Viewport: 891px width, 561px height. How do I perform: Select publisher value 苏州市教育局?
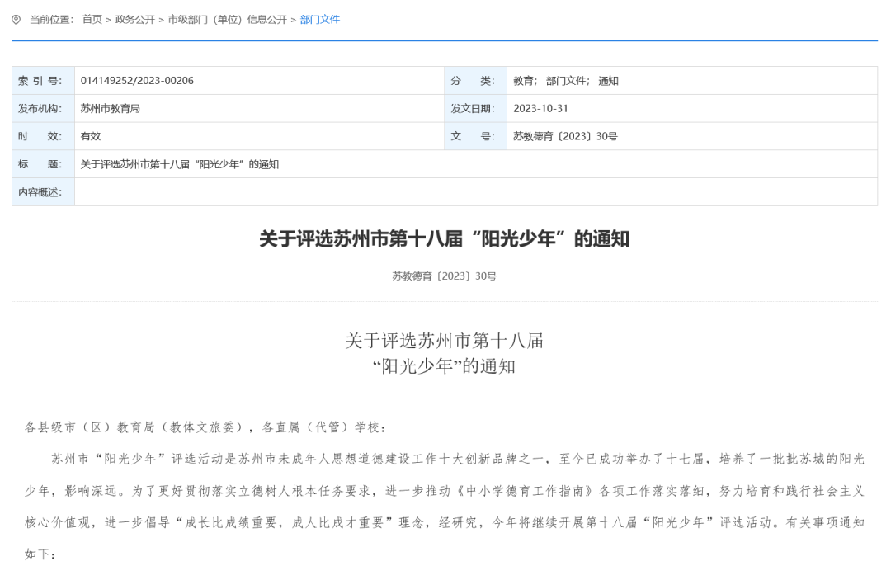coord(110,109)
